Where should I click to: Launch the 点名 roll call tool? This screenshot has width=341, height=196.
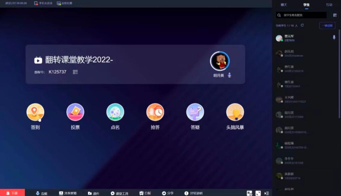pos(115,112)
